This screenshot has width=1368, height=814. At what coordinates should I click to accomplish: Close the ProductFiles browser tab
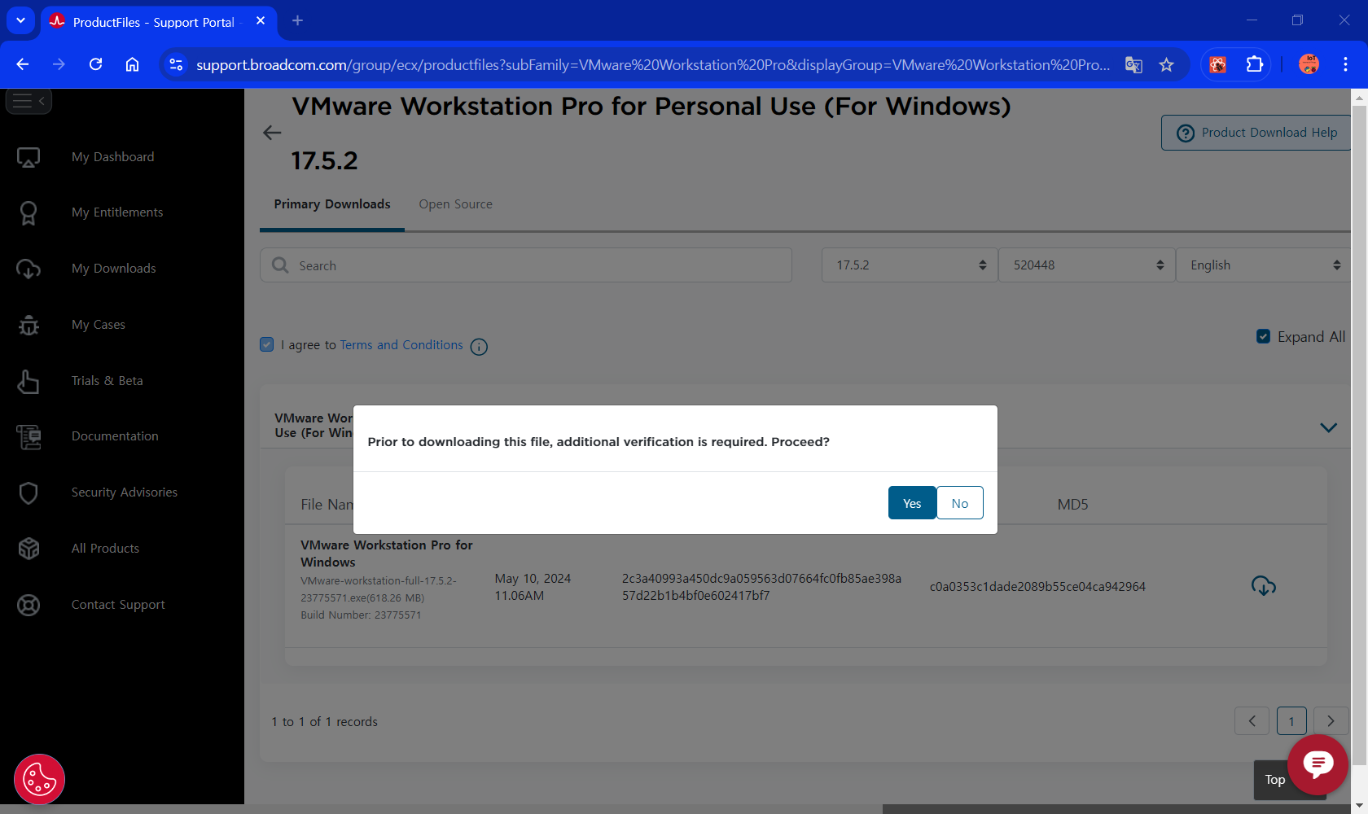[261, 21]
